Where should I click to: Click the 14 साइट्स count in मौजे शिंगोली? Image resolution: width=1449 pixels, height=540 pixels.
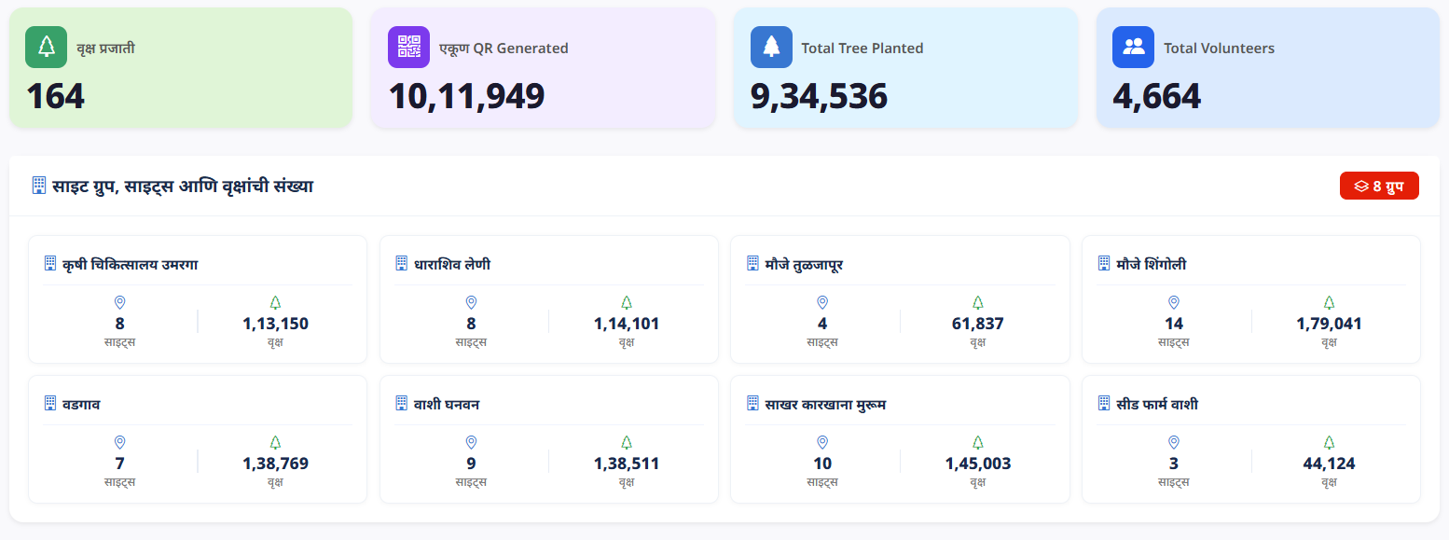tap(1174, 324)
